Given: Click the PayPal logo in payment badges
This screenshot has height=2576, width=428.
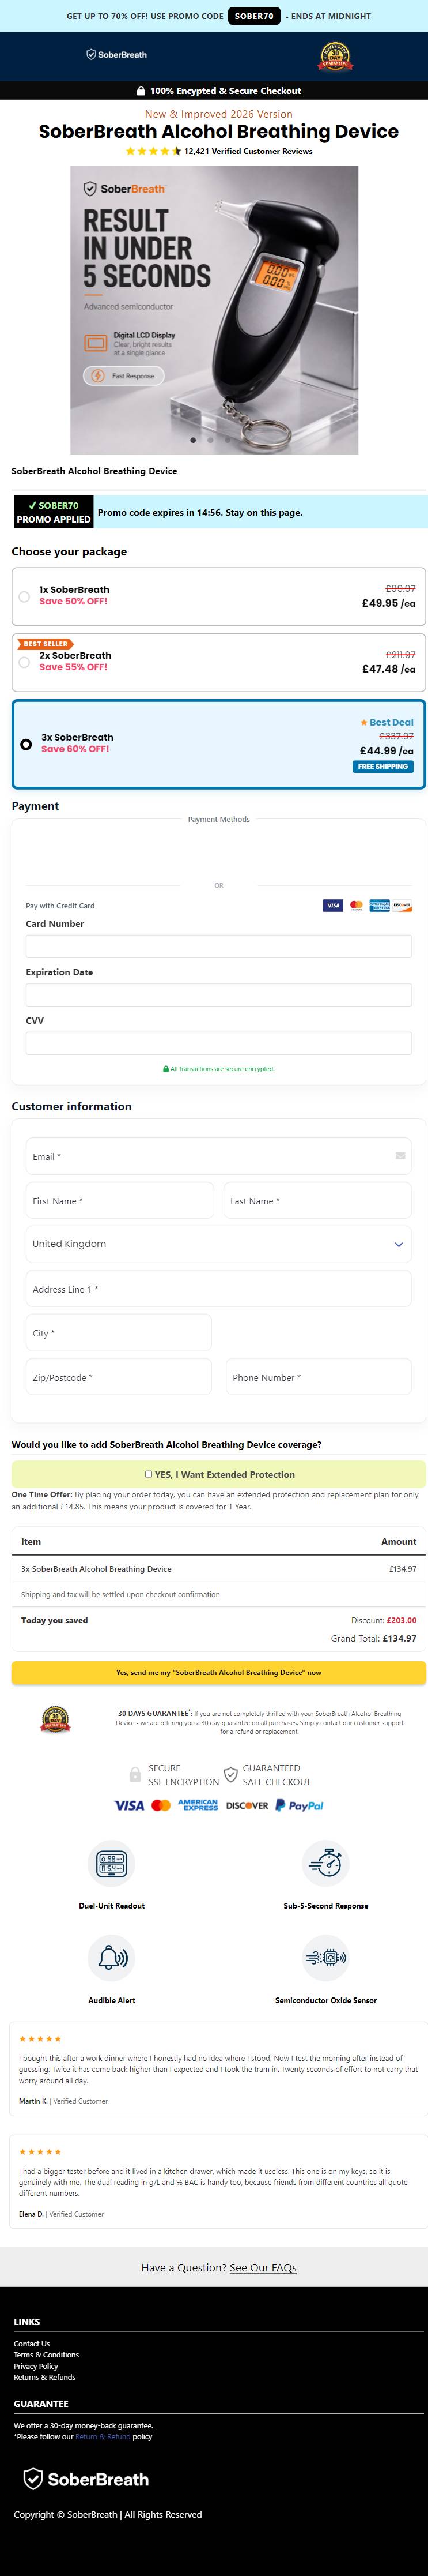Looking at the screenshot, I should pyautogui.click(x=300, y=1805).
